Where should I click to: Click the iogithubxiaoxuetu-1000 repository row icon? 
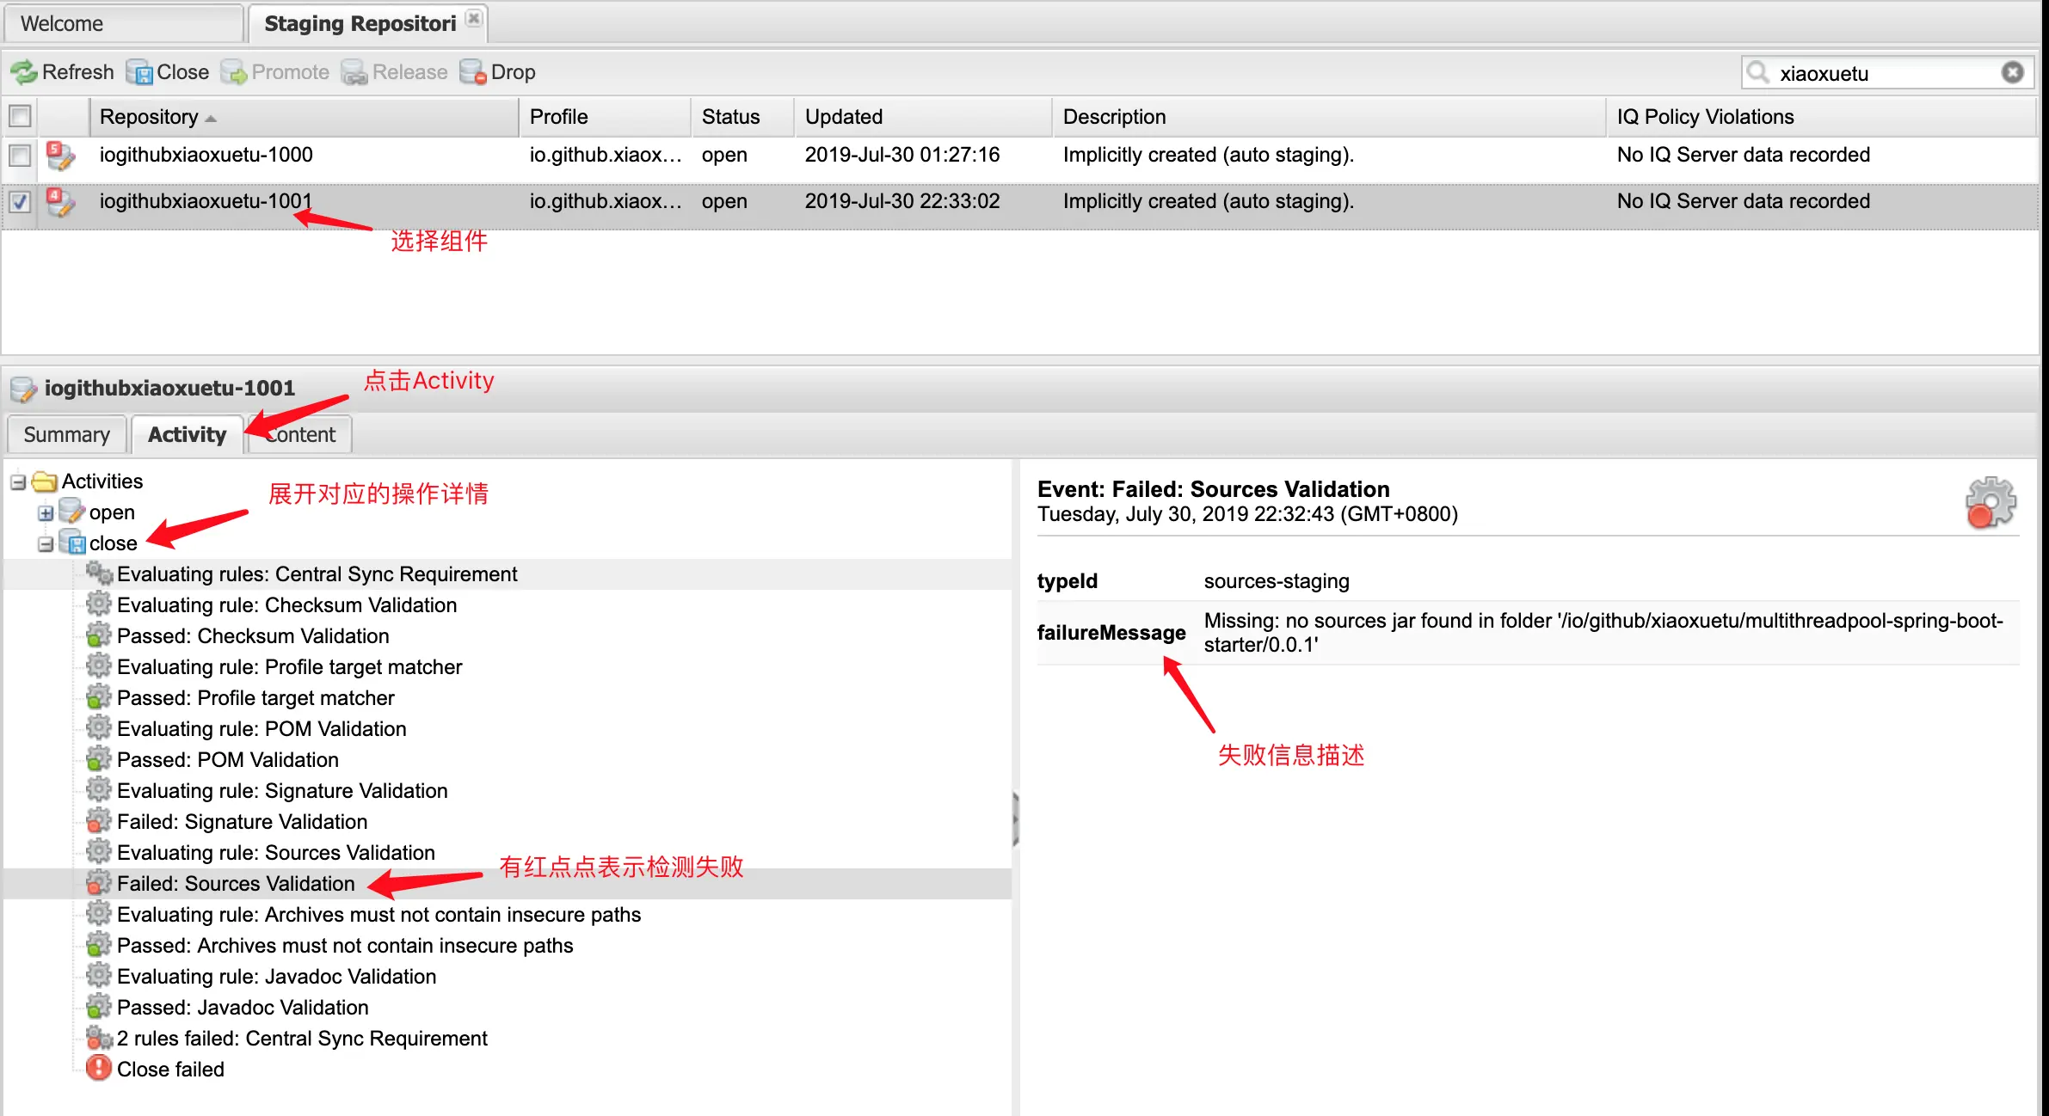coord(60,156)
